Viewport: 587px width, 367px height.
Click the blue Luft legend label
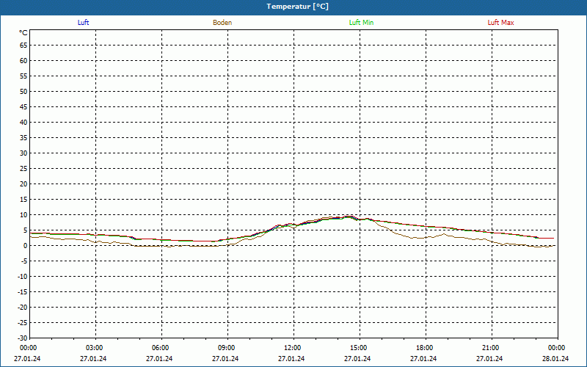tap(83, 23)
